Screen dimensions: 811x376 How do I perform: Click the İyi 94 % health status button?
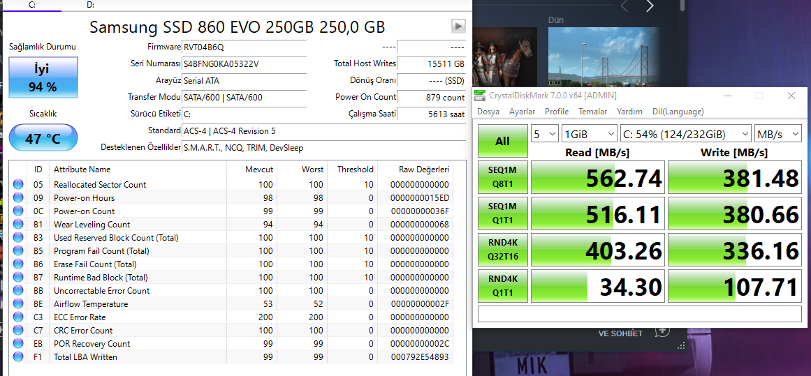point(43,77)
